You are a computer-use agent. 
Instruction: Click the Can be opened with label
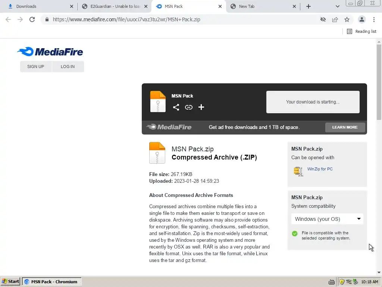click(x=313, y=158)
